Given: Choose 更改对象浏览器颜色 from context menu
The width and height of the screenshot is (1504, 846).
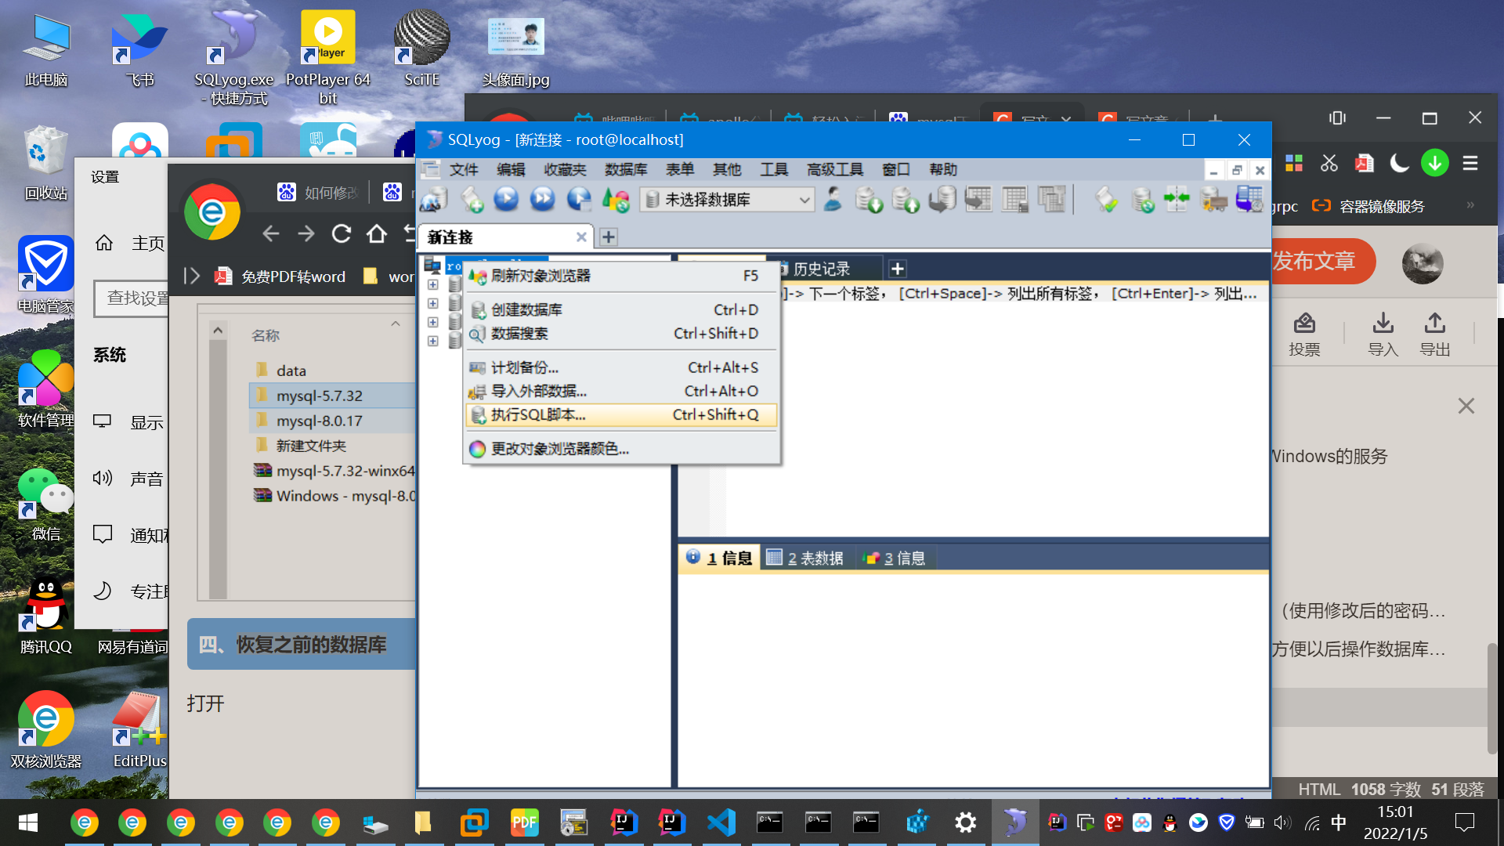Looking at the screenshot, I should (x=622, y=449).
